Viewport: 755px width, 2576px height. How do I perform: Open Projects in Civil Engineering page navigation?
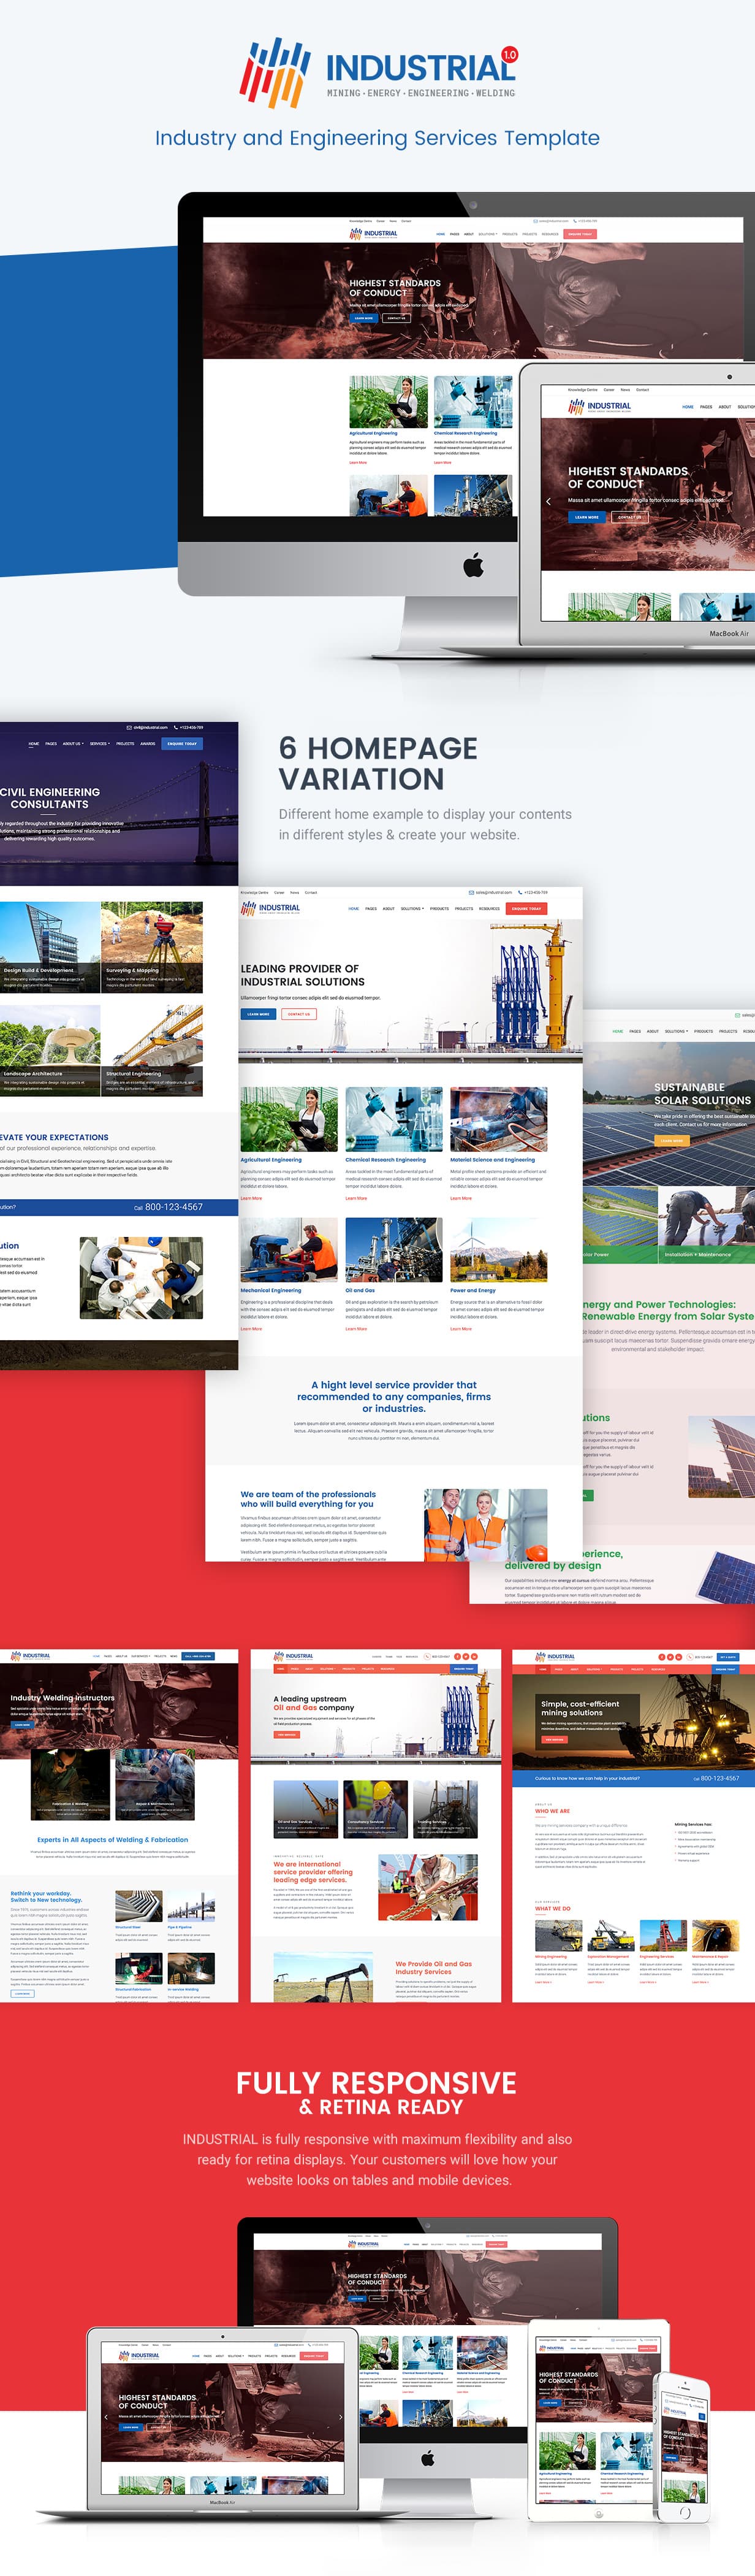coord(125,744)
